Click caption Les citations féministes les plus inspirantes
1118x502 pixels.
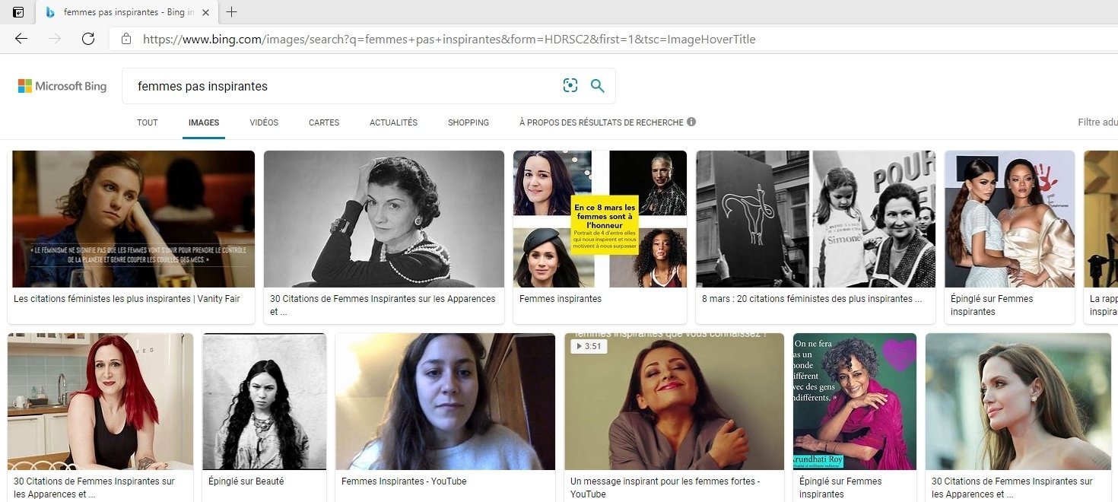[x=127, y=299]
